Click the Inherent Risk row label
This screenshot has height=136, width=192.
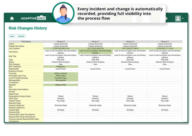tap(26, 110)
